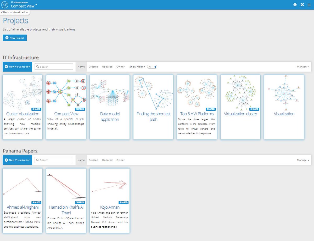Select the Hamad bin Khalifa graph thumbnail
This screenshot has width=314, height=241.
pos(66,186)
